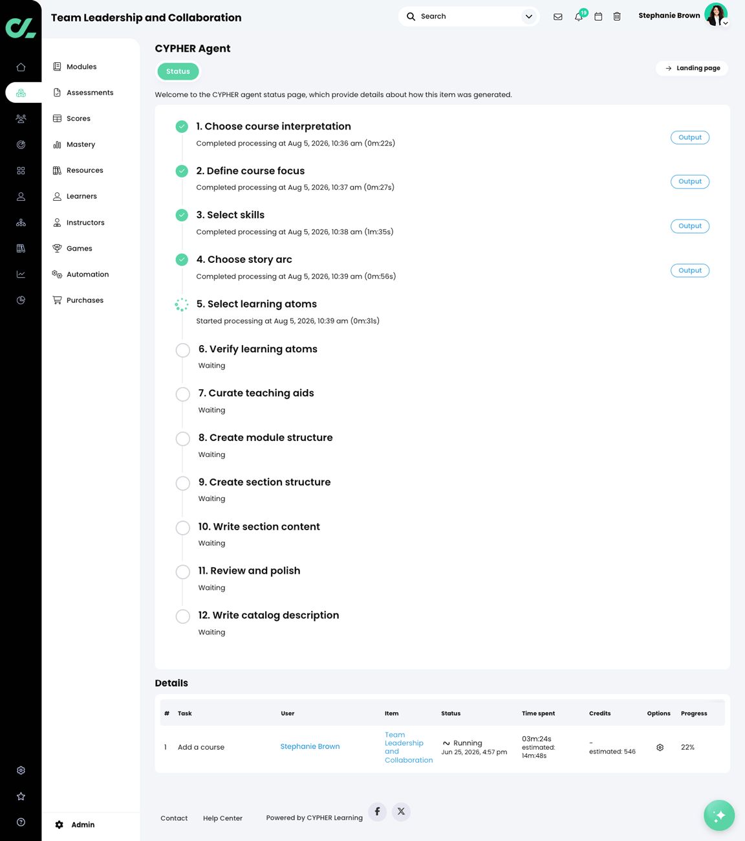
Task: Click into the Search field
Action: (x=469, y=16)
